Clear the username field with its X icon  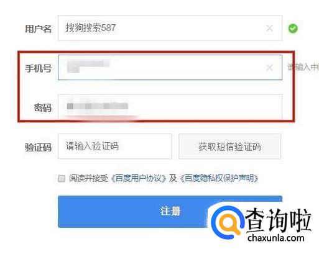click(269, 28)
